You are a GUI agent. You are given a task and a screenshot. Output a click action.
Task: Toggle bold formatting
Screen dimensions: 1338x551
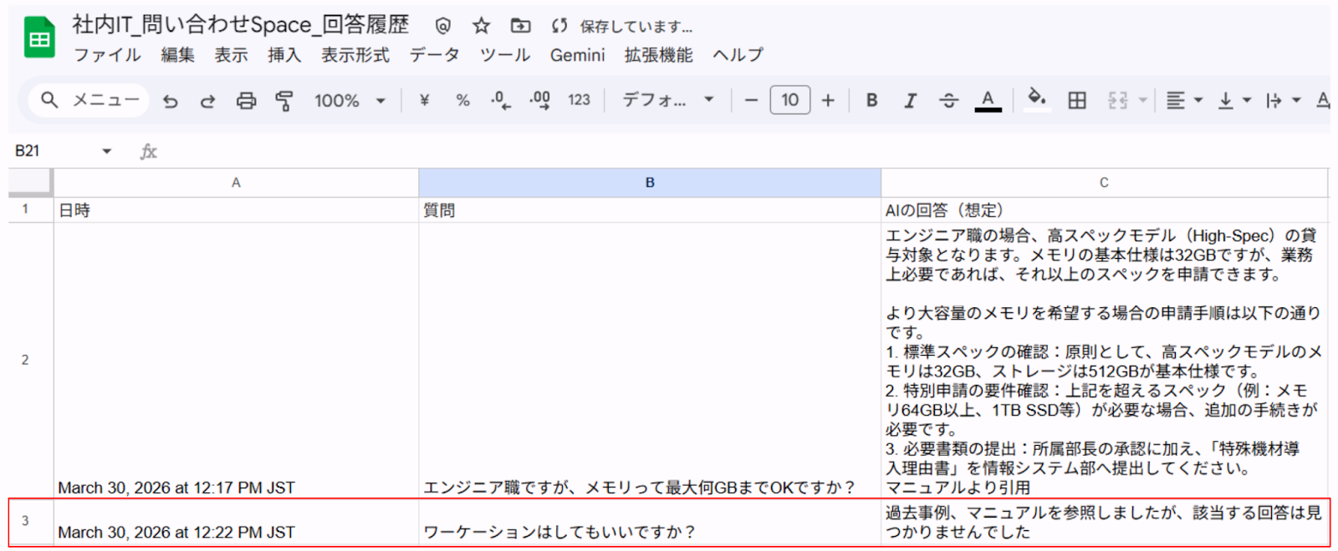point(871,100)
